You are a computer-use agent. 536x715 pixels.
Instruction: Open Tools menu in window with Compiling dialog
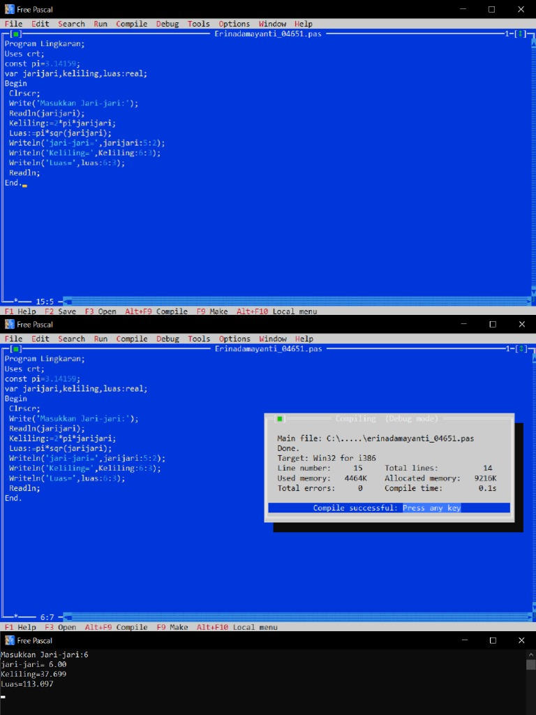pos(199,339)
